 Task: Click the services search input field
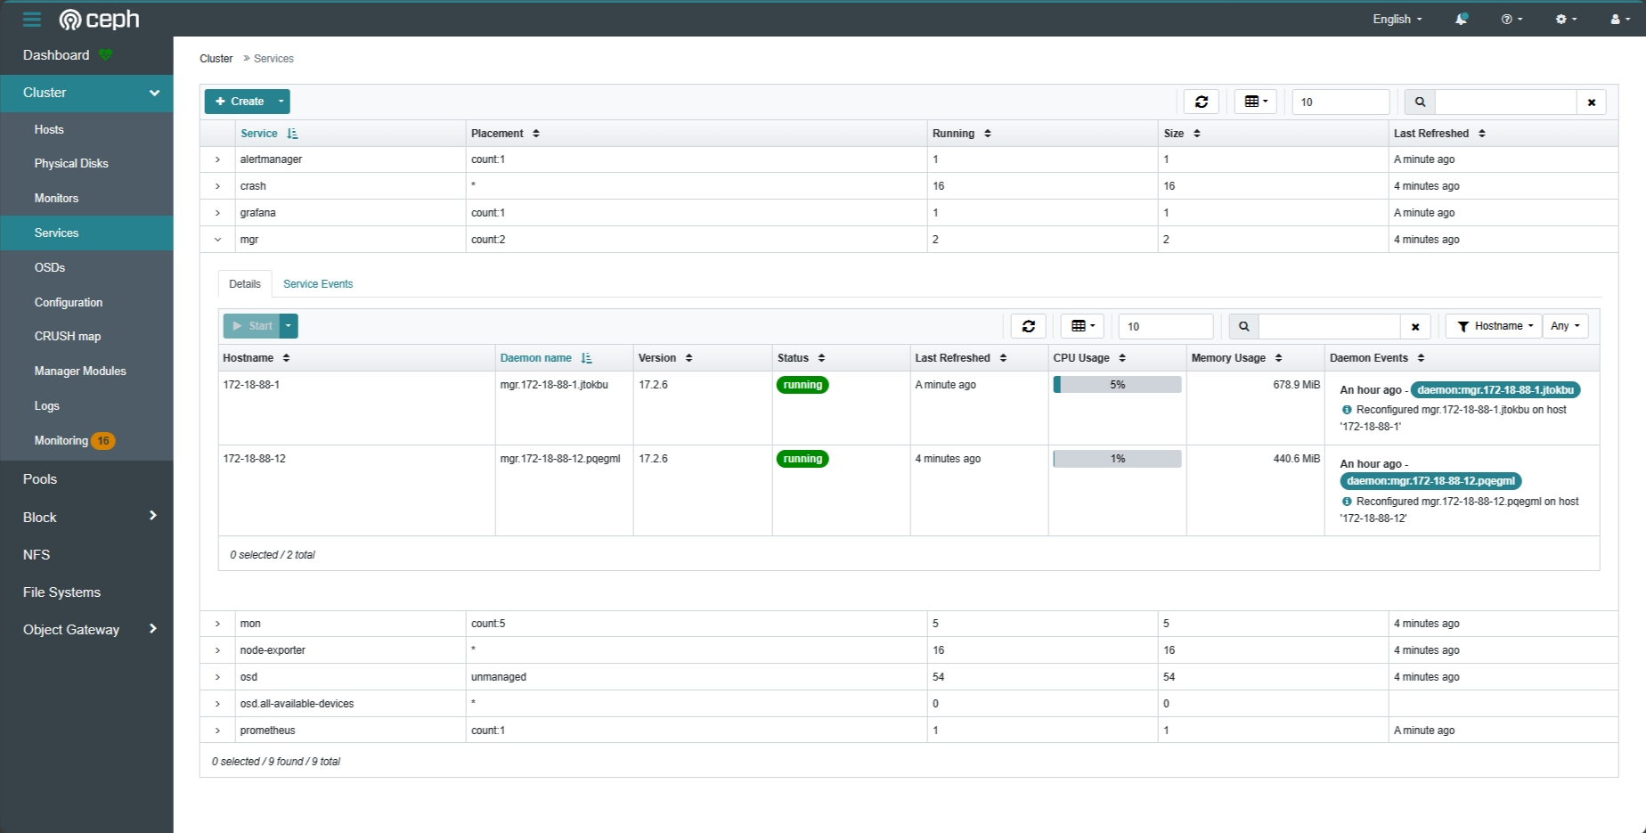click(1505, 102)
